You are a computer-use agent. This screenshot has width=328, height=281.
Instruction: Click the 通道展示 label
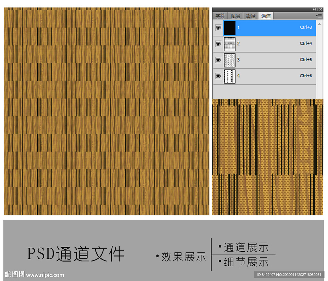coord(246,247)
